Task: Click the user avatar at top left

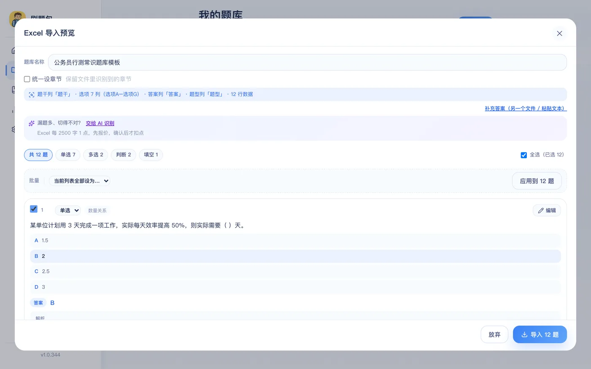Action: pyautogui.click(x=17, y=19)
